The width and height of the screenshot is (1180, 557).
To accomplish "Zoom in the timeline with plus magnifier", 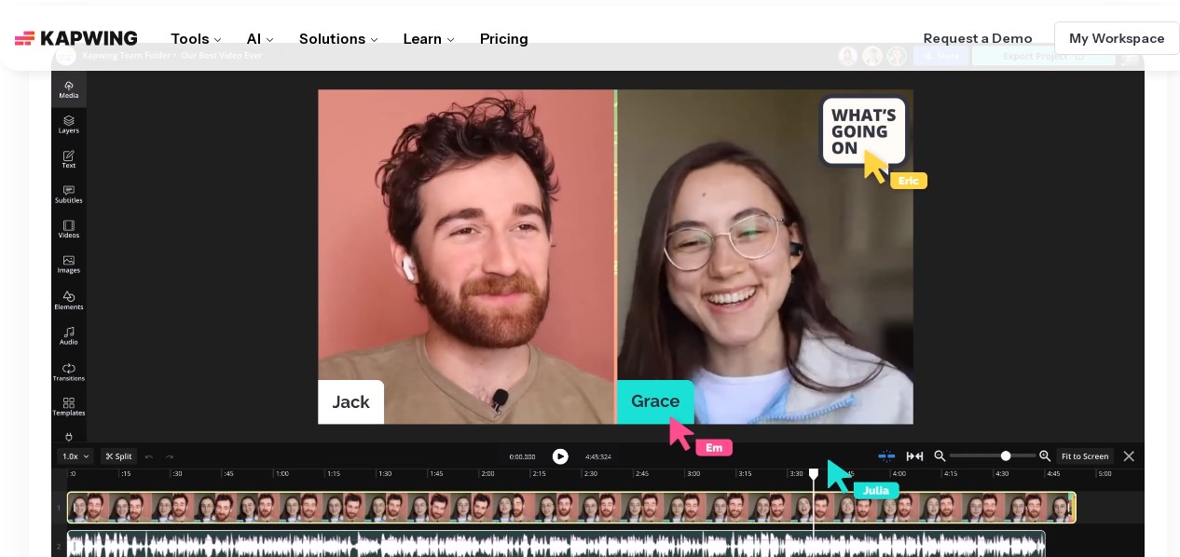I will click(1045, 455).
